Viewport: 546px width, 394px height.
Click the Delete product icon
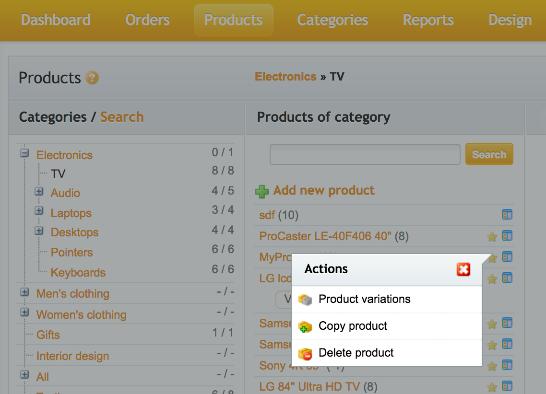pyautogui.click(x=305, y=354)
